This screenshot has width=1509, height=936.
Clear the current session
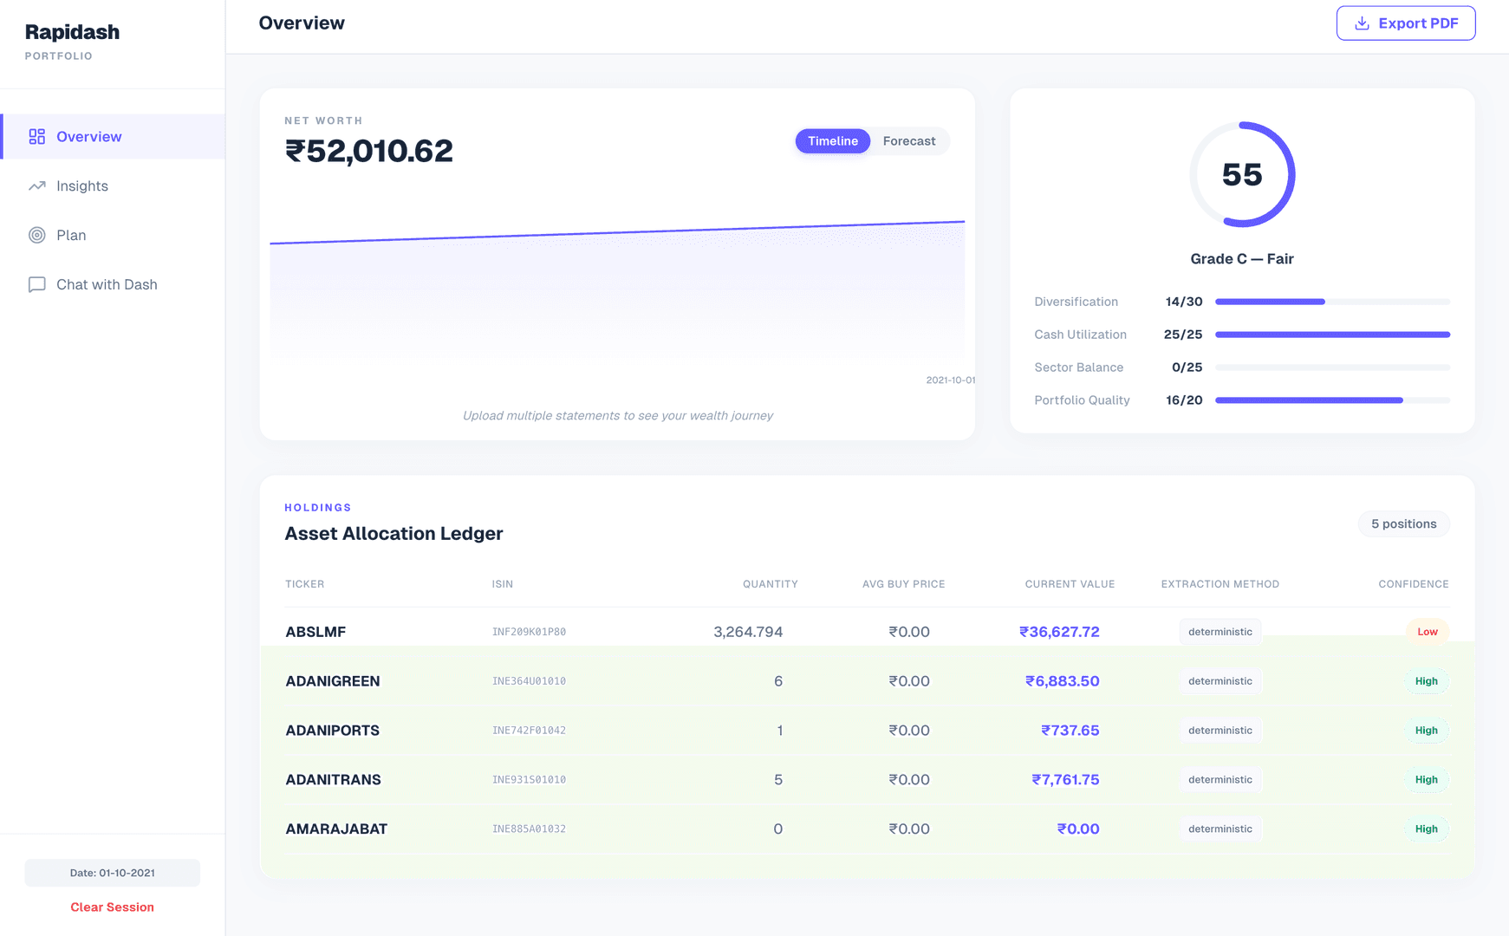click(112, 907)
